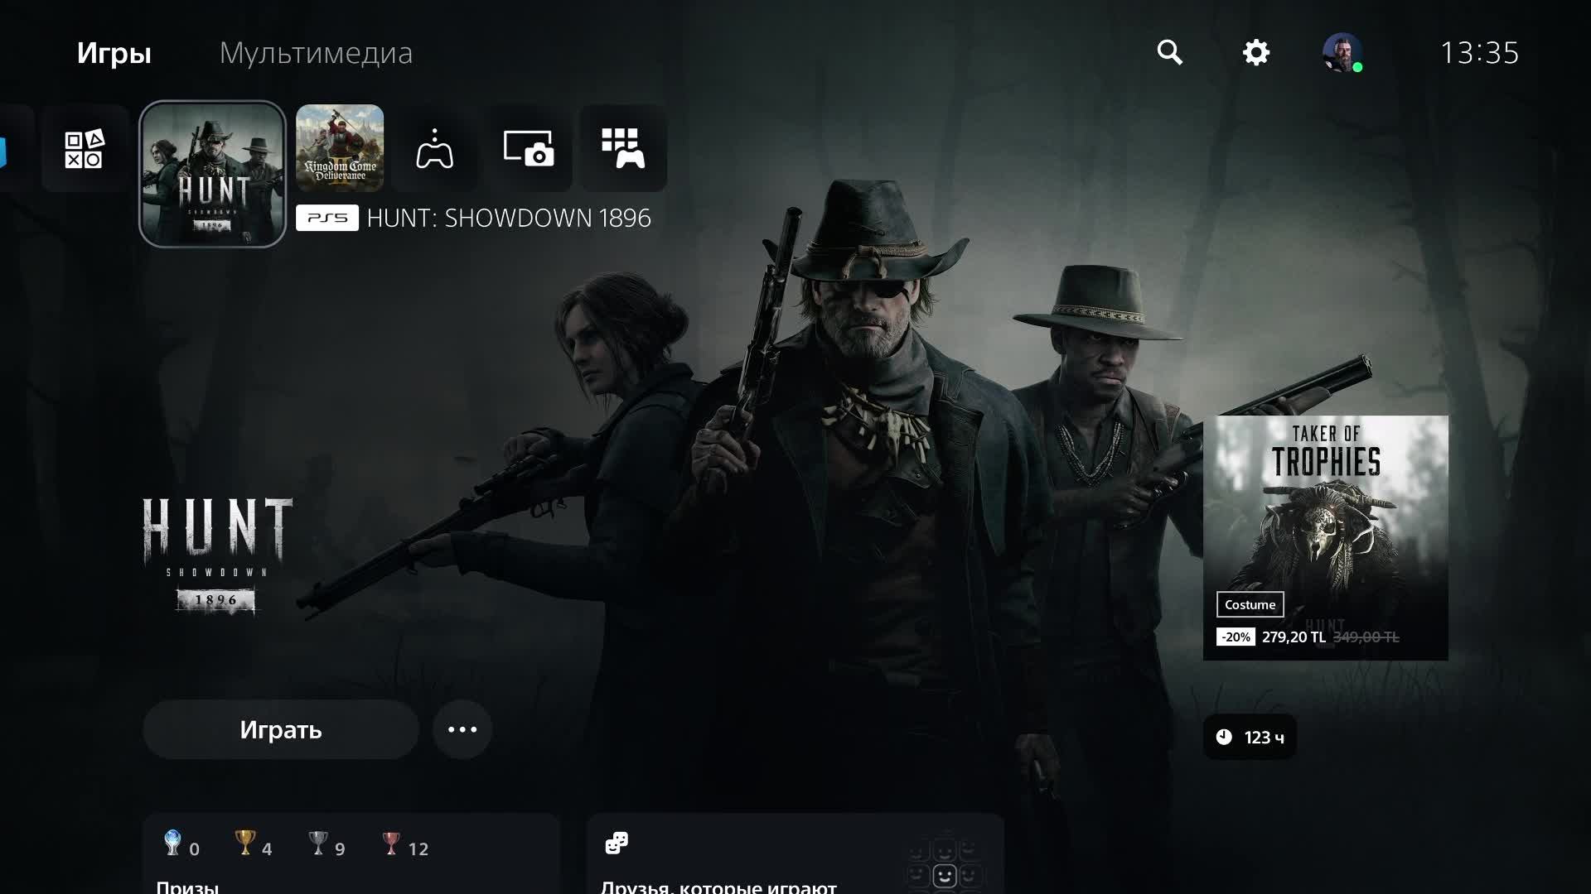Open the settings gear icon

coord(1255,52)
